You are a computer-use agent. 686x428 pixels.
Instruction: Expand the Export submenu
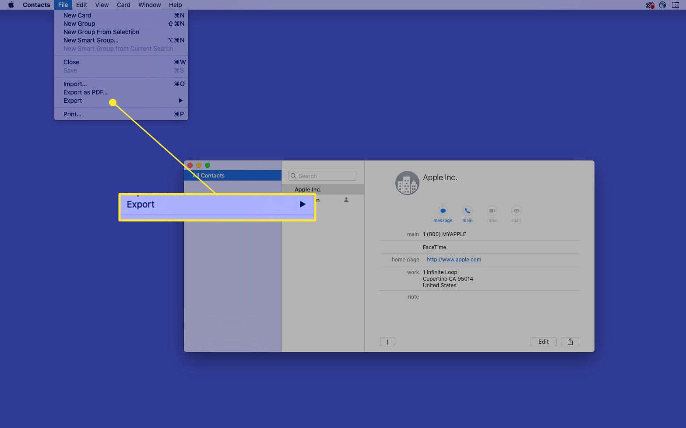pyautogui.click(x=121, y=101)
